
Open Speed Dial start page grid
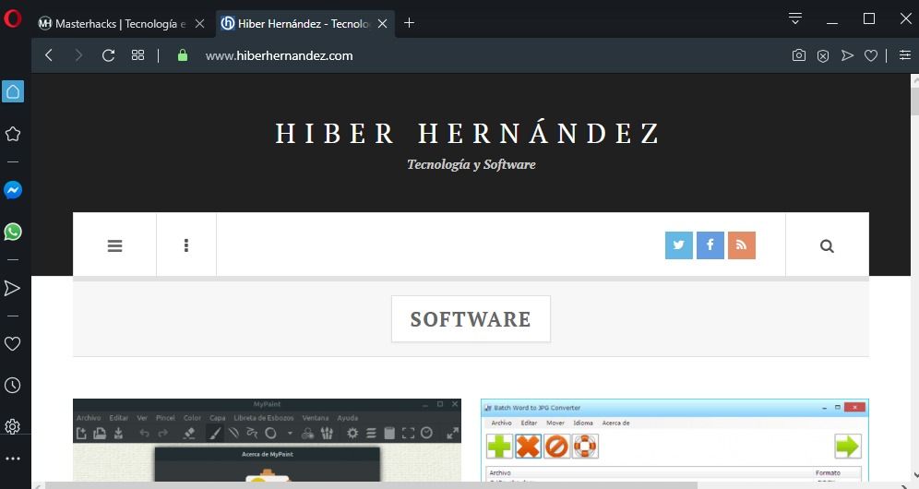tap(137, 55)
